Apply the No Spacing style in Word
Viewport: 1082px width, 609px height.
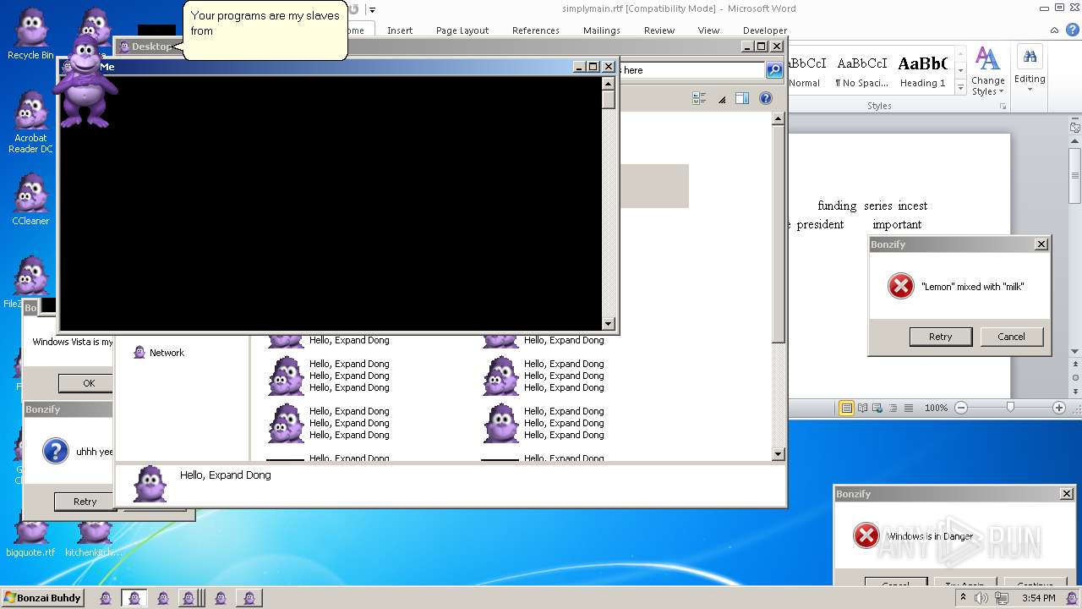pos(861,71)
